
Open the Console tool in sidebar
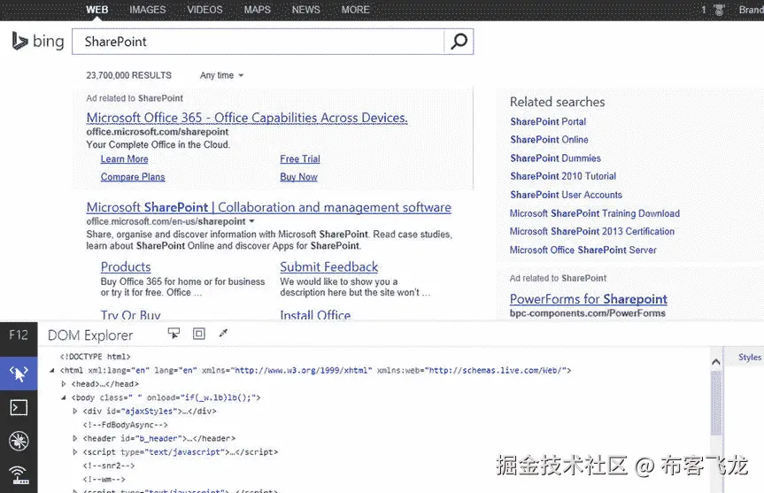(19, 407)
